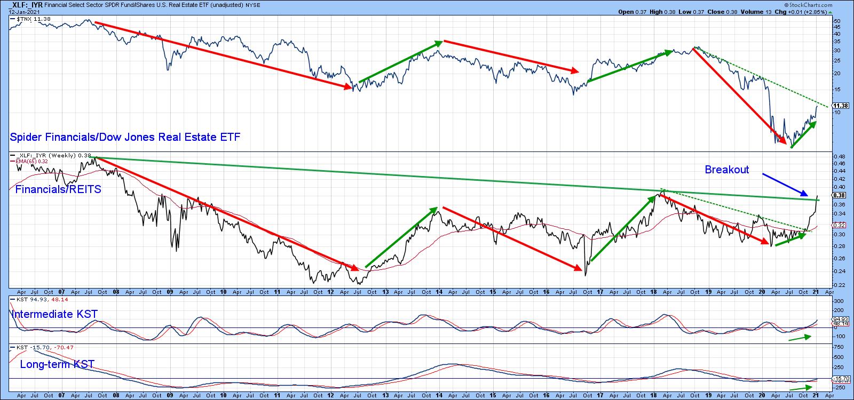Click the 11.38 last-value tag on $TNX axis
This screenshot has width=854, height=400.
point(840,106)
